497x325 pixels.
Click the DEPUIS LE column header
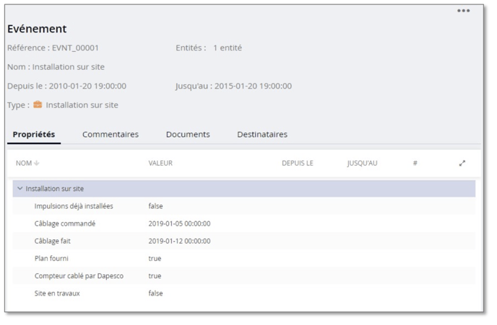[298, 163]
